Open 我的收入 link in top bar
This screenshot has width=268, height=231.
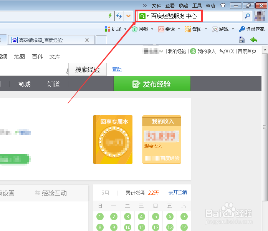pos(207,51)
